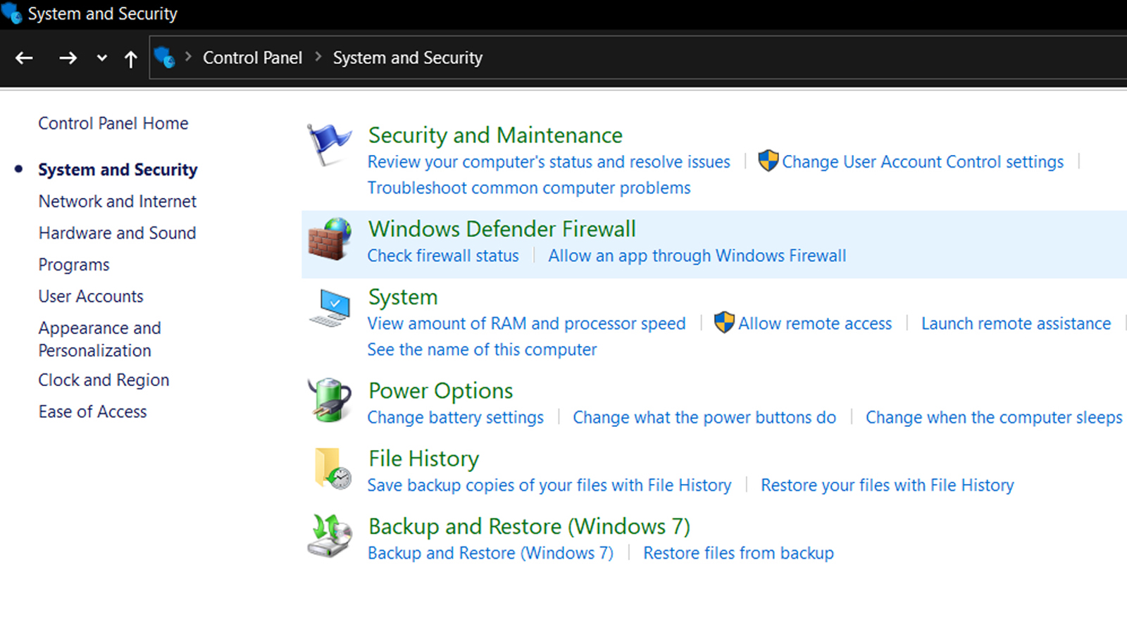The image size is (1127, 634).
Task: Select System and Security in sidebar
Action: point(118,170)
